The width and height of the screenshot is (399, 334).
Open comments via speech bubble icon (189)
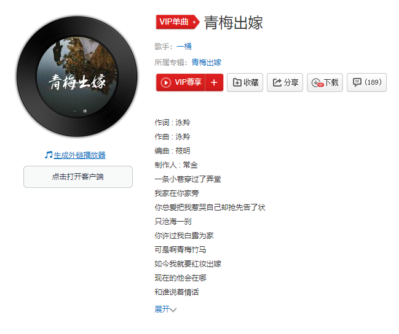pyautogui.click(x=357, y=82)
